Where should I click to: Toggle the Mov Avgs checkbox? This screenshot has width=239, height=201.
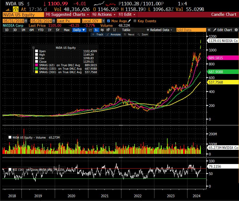point(108,21)
